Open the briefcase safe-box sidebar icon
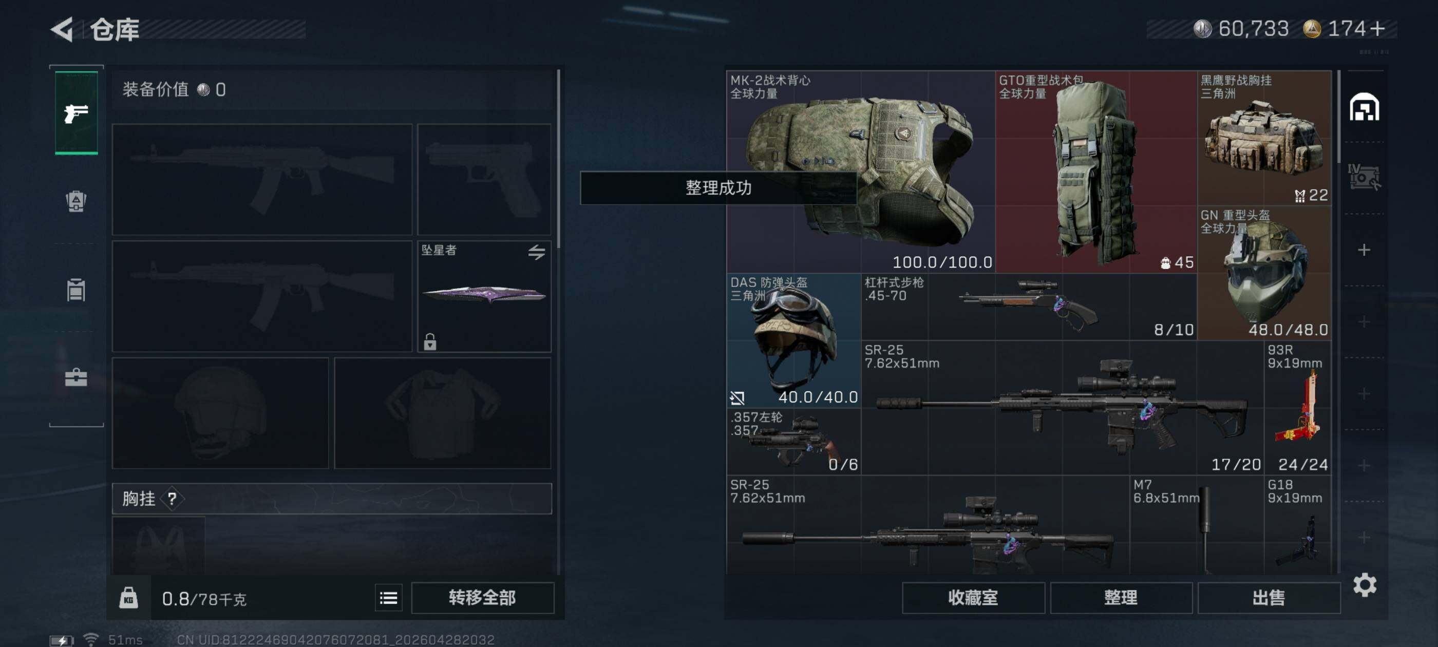 click(x=76, y=377)
